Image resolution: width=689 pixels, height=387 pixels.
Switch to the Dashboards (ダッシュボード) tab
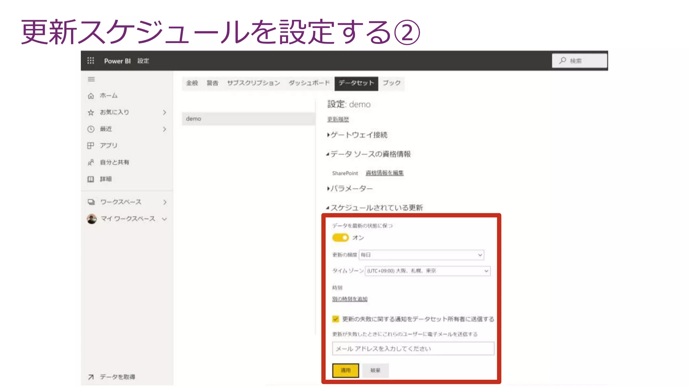click(309, 83)
